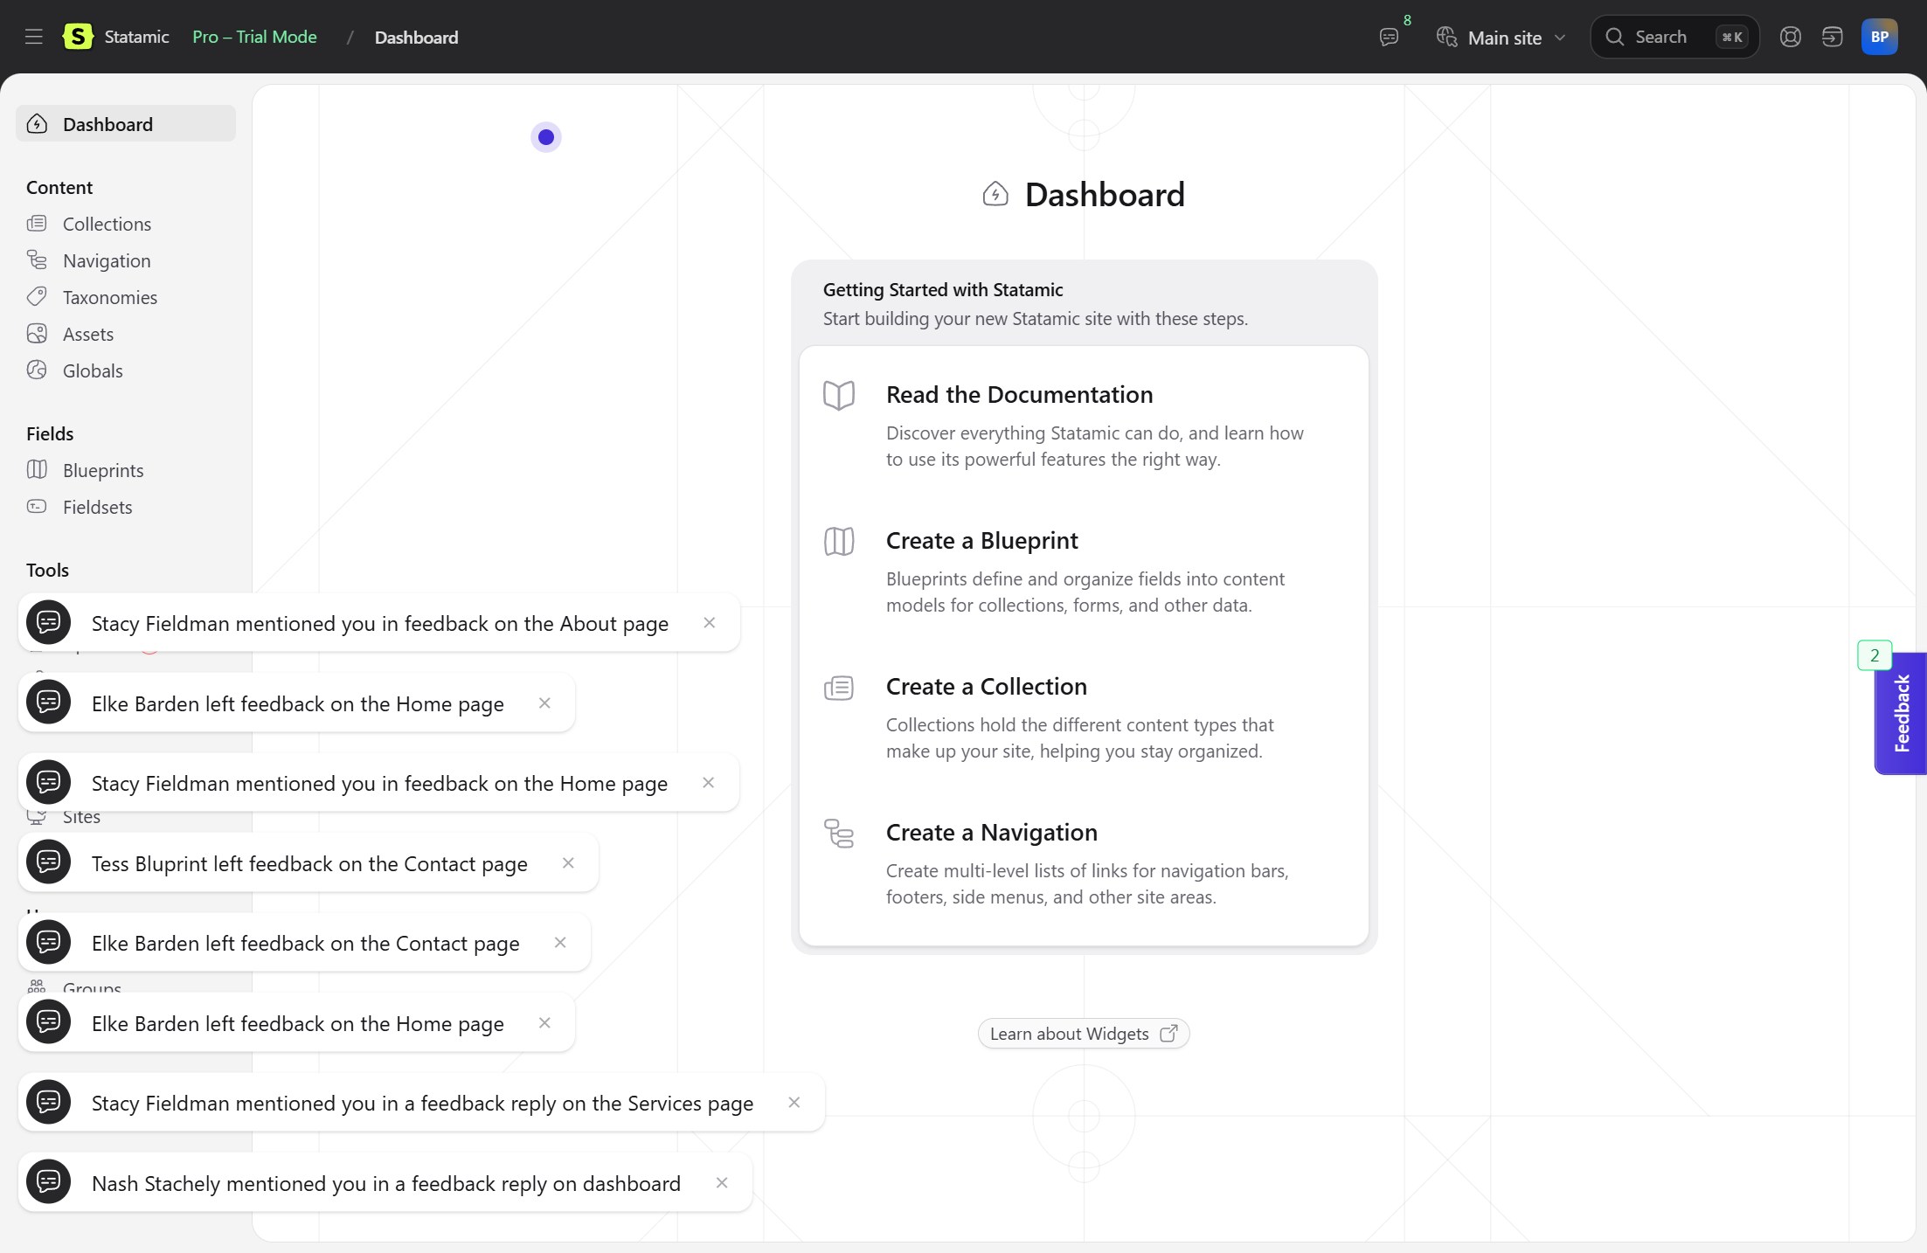Close the Elke Barden Home page feedback toast
Screen dimensions: 1927x1253
(544, 703)
